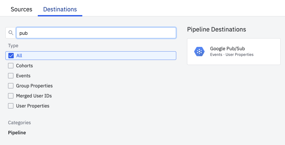Click the 'Cohorts' label text

pyautogui.click(x=24, y=66)
